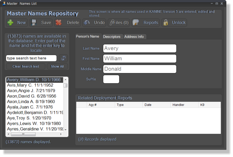Click the Undo button label
Viewport: 233px width, 157px height.
tap(99, 22)
